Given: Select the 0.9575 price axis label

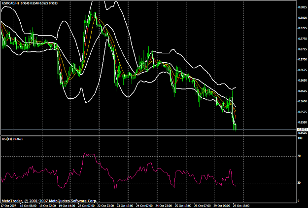Looking at the screenshot, I should 303,112.
